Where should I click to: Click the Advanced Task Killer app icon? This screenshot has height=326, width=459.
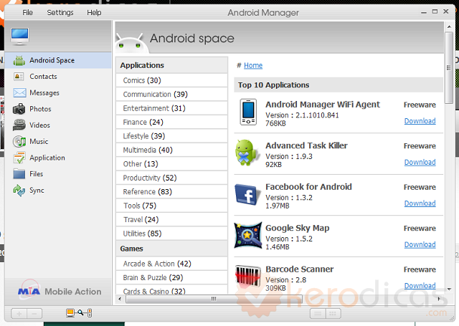tap(247, 153)
